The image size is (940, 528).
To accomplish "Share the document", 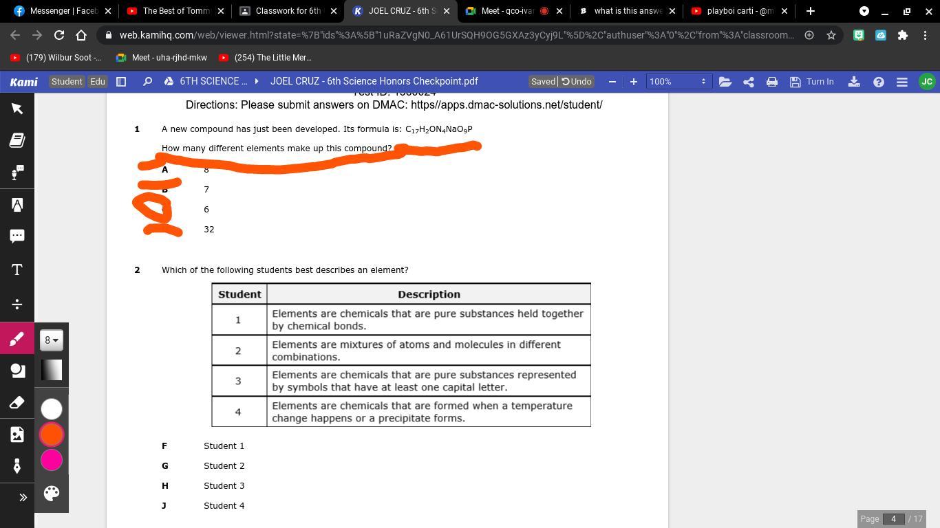I will [749, 81].
